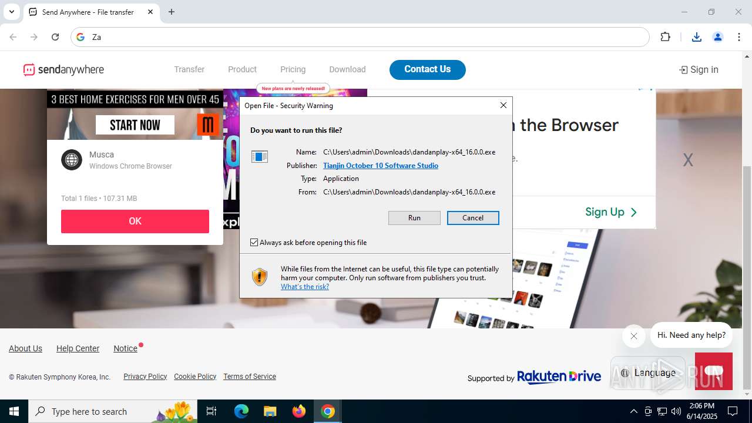This screenshot has height=423, width=752.
Task: Go forward in browser history
Action: [34, 37]
